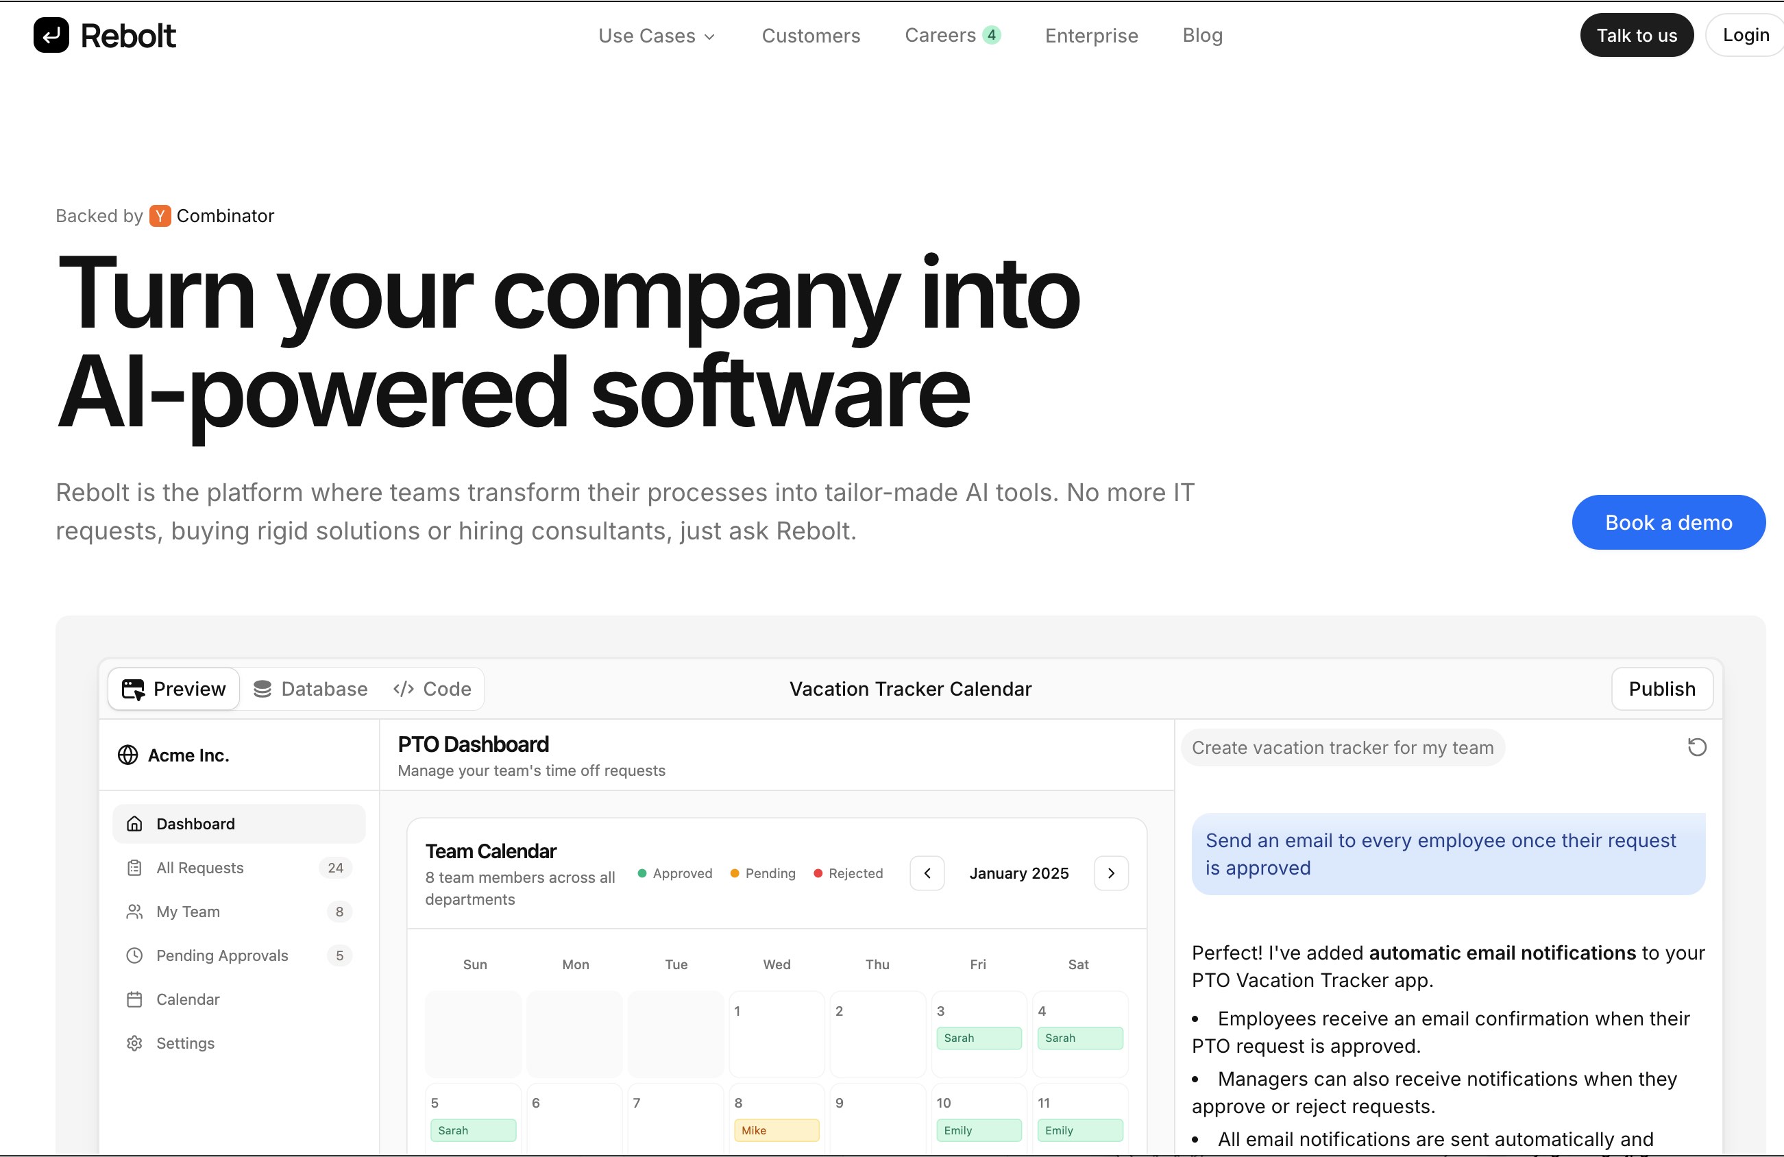Click the Rebolt logo icon
The height and width of the screenshot is (1157, 1784).
[51, 35]
